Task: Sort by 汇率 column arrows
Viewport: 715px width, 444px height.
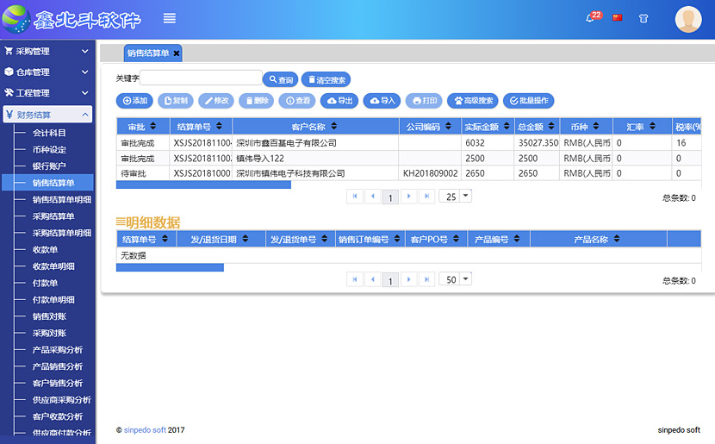Action: [652, 126]
